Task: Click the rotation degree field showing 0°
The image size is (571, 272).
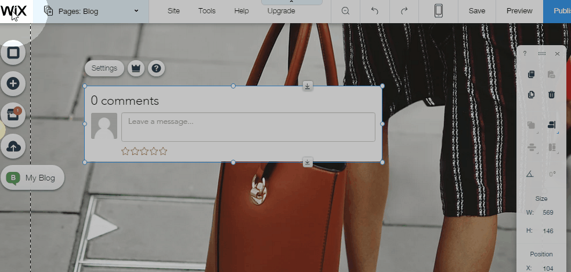Action: click(552, 174)
